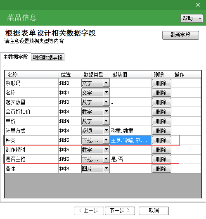
Task: Expand data type dropdown for 起卖数量
Action: click(106, 102)
